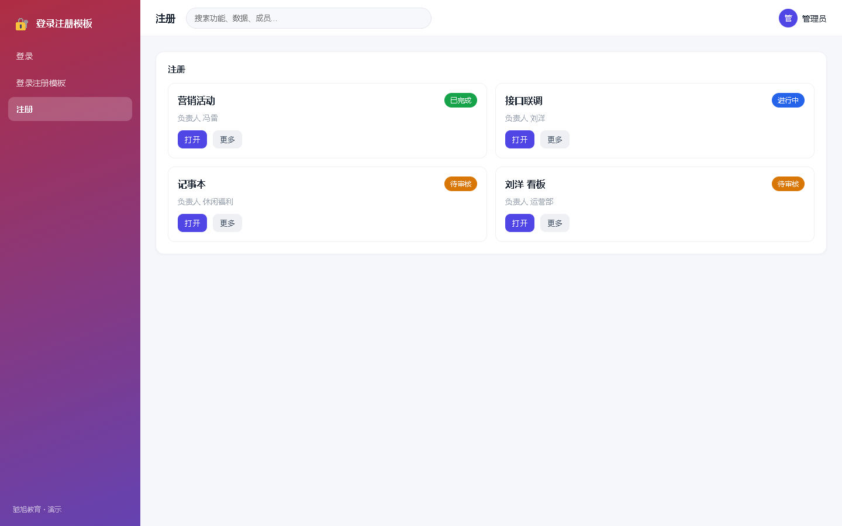842x526 pixels.
Task: Click 待审核 badge on 刘洋 看板 card
Action: tap(788, 184)
